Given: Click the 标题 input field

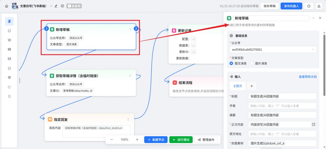Looking at the screenshot, I should click(x=282, y=96).
